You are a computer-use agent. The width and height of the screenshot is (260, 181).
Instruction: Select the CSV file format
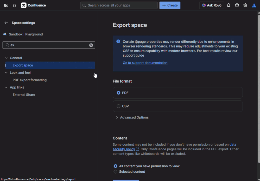[x=118, y=106]
